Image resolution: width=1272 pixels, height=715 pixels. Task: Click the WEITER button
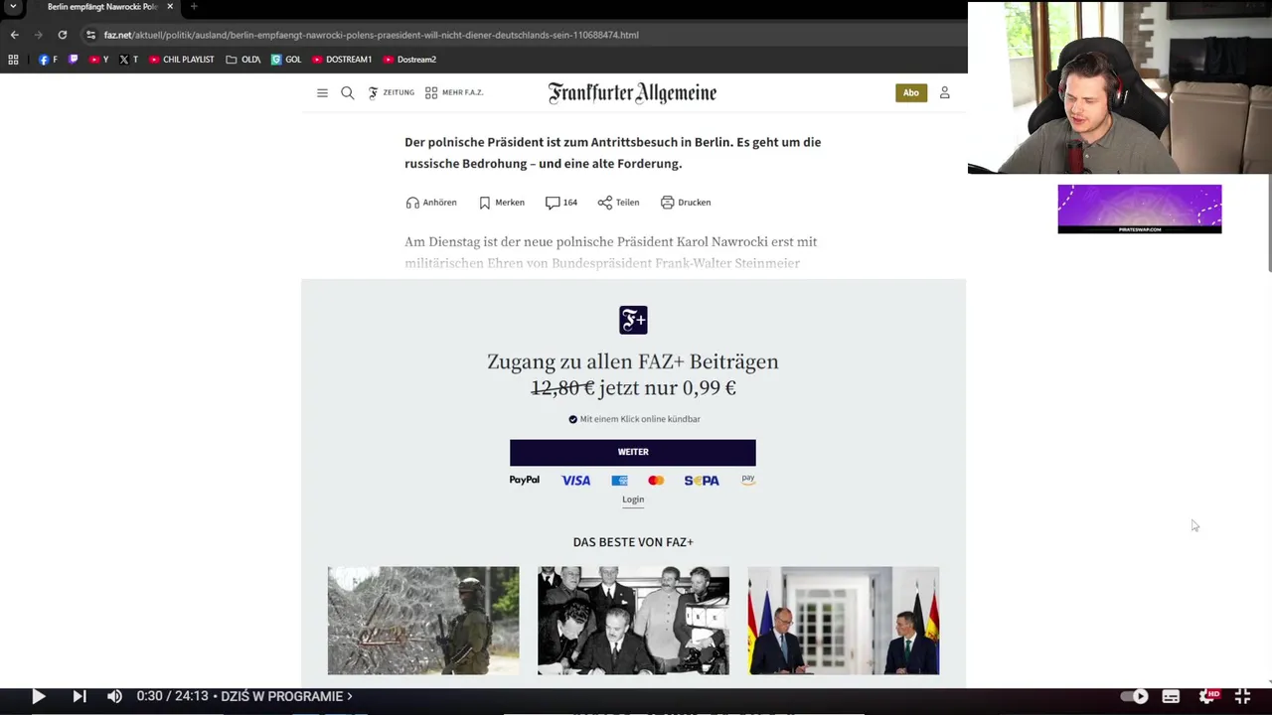tap(633, 452)
